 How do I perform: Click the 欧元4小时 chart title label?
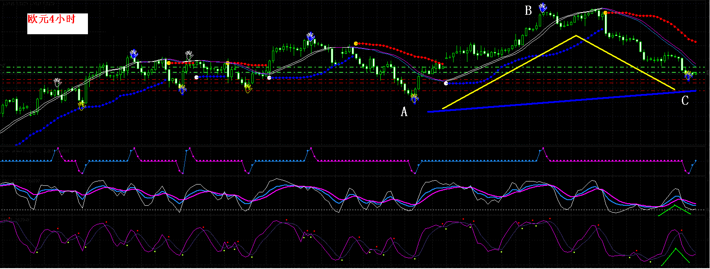(52, 19)
